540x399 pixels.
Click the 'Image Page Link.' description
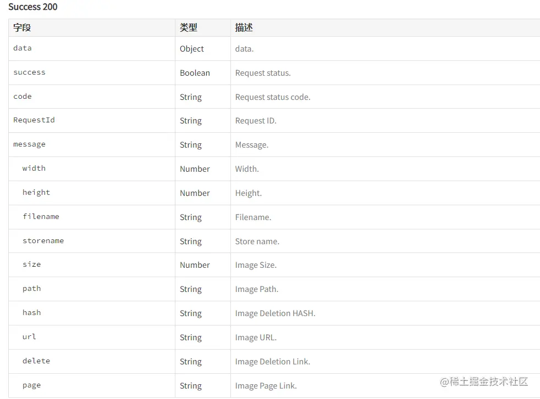click(x=266, y=386)
